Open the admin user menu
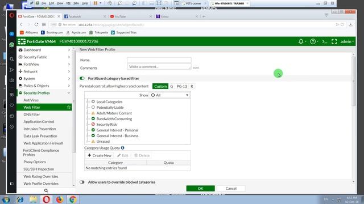 [x=347, y=41]
